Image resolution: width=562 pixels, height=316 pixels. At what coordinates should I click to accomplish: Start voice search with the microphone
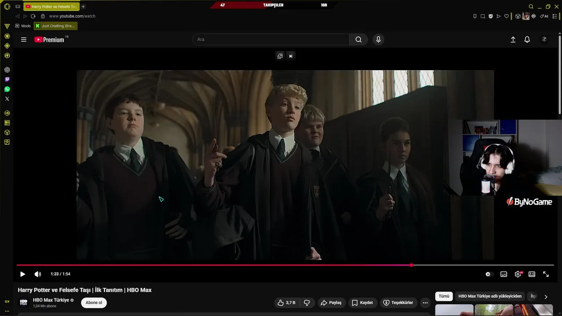coord(378,39)
